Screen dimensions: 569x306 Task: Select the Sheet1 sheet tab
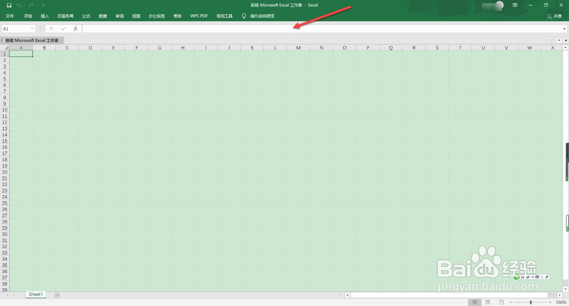[36, 294]
